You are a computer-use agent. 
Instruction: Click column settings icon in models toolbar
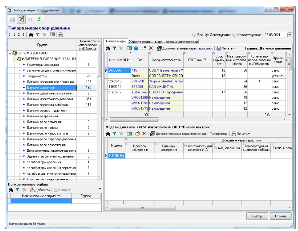(130, 133)
